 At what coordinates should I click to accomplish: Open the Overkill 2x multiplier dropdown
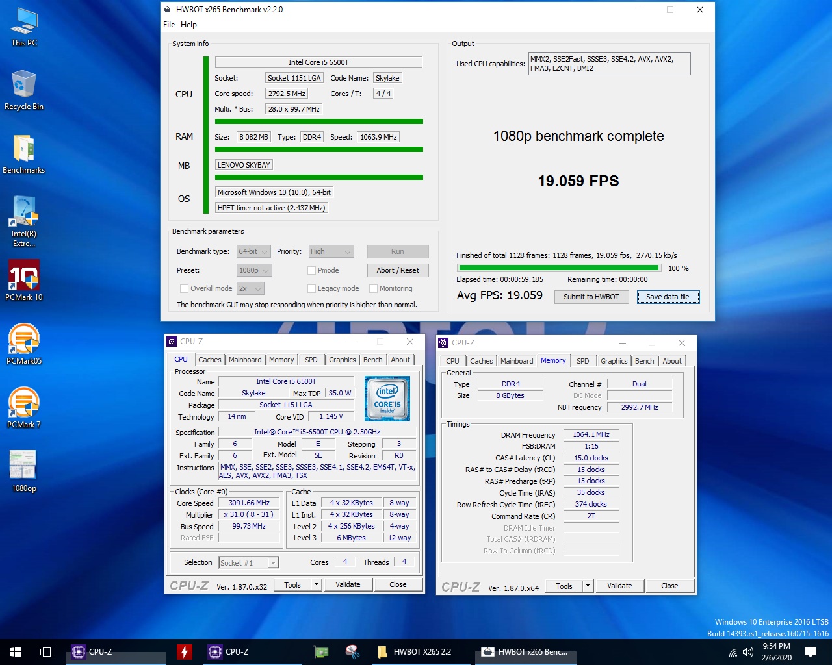tap(250, 289)
